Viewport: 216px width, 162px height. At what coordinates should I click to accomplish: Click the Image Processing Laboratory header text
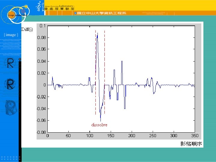tap(59, 6)
